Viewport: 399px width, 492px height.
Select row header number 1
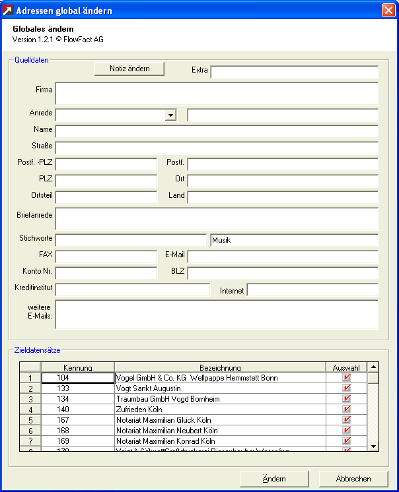[30, 378]
